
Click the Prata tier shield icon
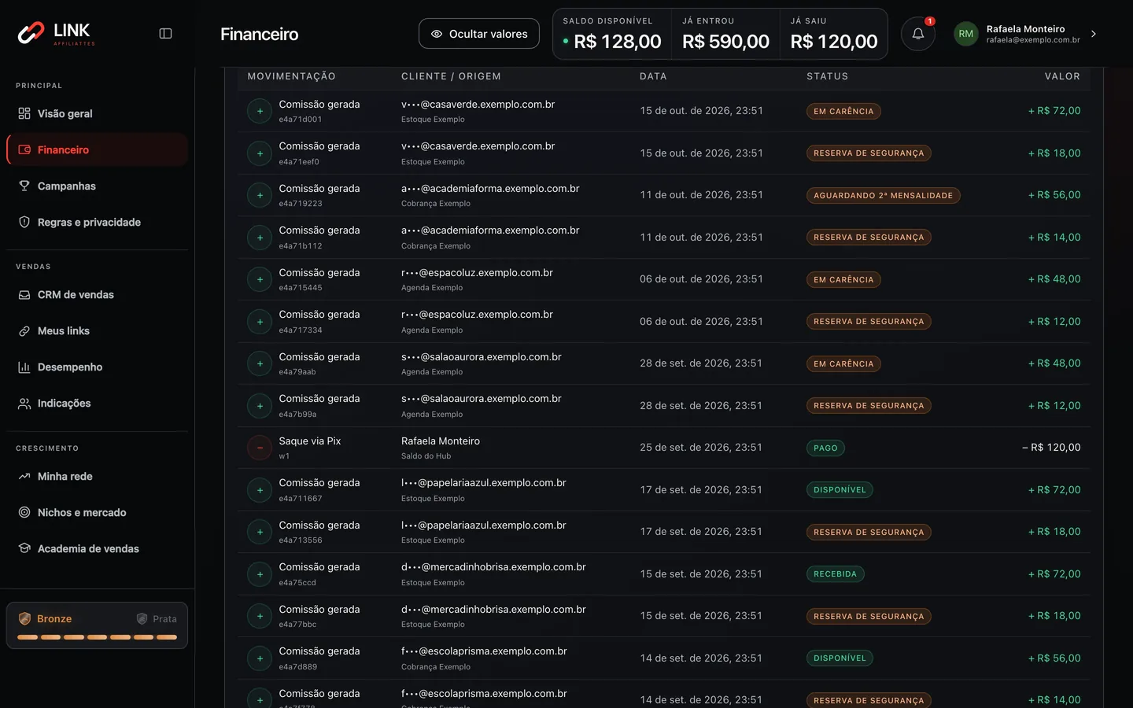142,618
